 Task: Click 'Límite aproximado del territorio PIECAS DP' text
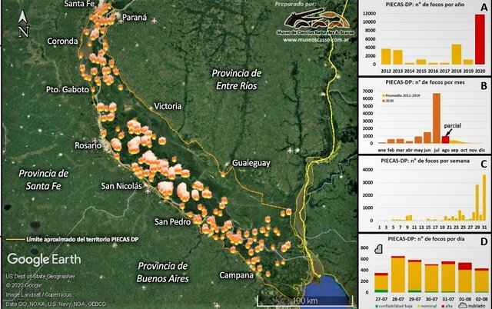[x=82, y=239]
